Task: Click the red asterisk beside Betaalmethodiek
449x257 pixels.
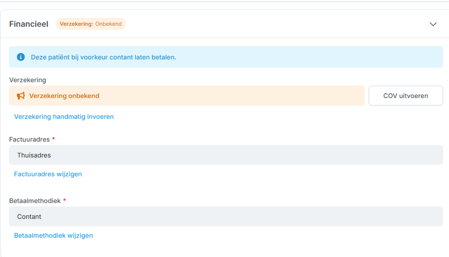Action: click(64, 201)
